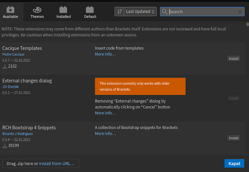Clear the search with the X icon
The image size is (249, 172).
click(x=240, y=12)
